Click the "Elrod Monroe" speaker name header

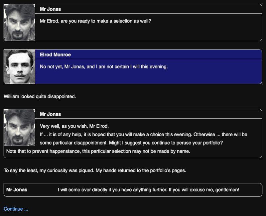point(55,54)
